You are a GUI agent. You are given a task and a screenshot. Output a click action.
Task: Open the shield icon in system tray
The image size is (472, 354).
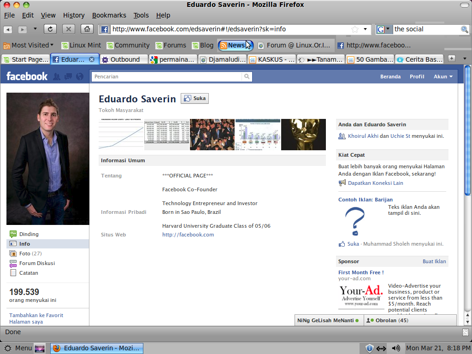tap(369, 348)
